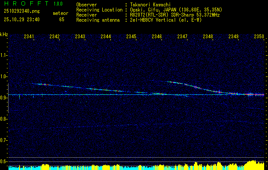Click the 2346 time marker
Viewport: 268px width, 170px height.
[157, 36]
